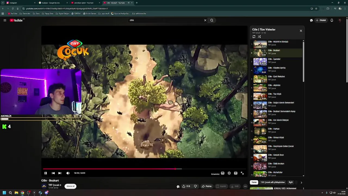
Task: Open the 'Kişisel Gelişim' bookmarks folder
Action: (x=62, y=14)
